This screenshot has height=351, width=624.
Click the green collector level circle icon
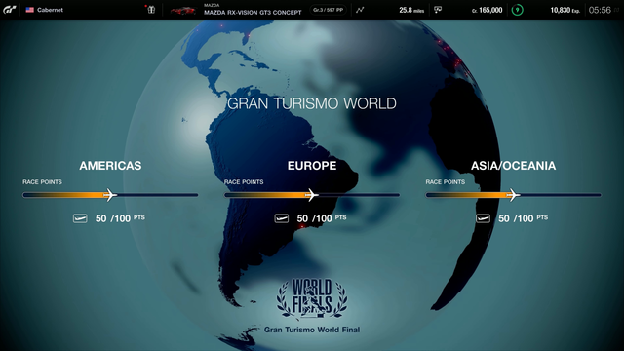[x=518, y=10]
